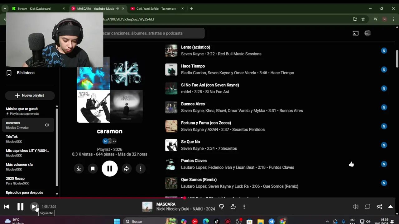This screenshot has width=399, height=224.
Task: Go to the previous track in player bar
Action: [x=7, y=207]
